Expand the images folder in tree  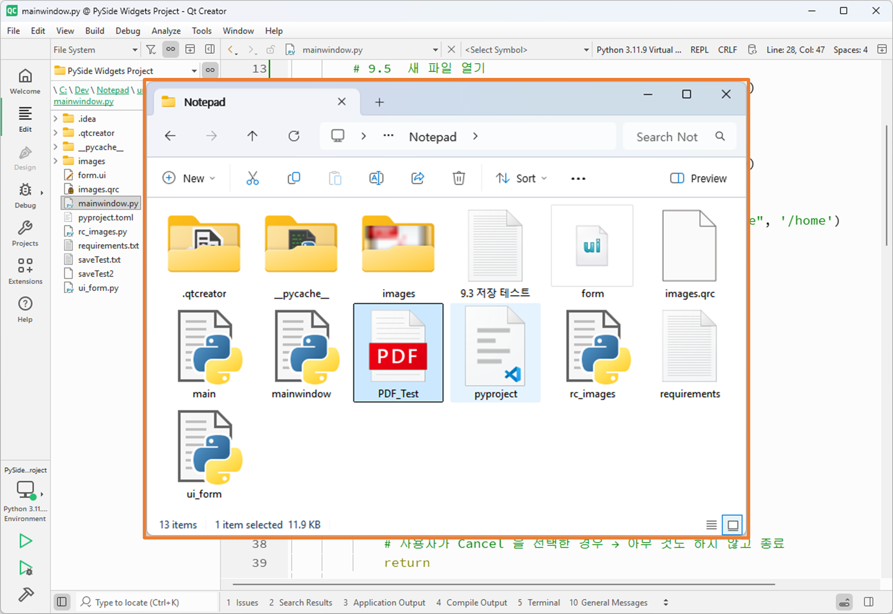click(x=56, y=161)
